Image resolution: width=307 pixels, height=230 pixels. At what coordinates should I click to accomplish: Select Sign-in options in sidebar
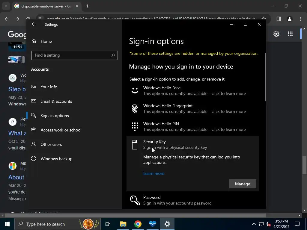click(74, 116)
